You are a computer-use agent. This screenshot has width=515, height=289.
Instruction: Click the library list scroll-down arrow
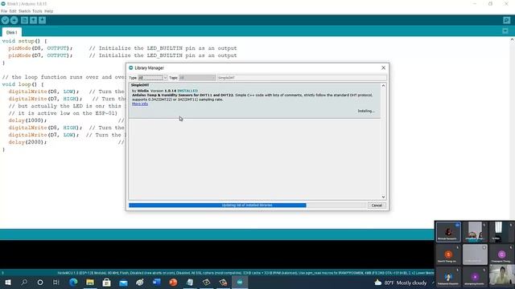[x=383, y=197]
